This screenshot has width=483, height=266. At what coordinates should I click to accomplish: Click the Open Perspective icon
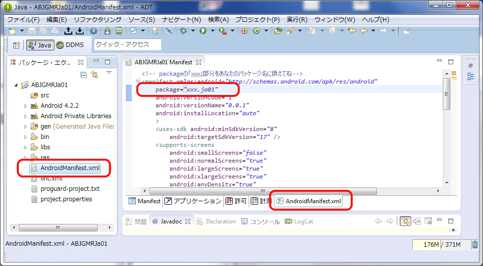click(16, 45)
